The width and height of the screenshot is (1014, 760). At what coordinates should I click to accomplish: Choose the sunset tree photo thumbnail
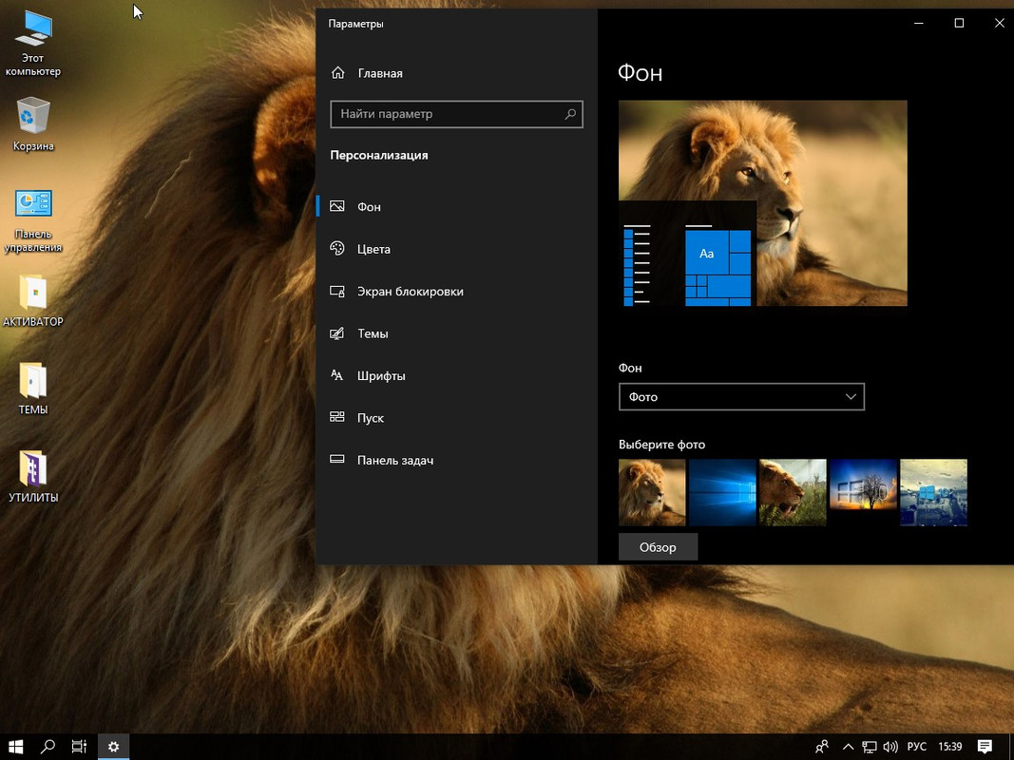click(x=863, y=492)
